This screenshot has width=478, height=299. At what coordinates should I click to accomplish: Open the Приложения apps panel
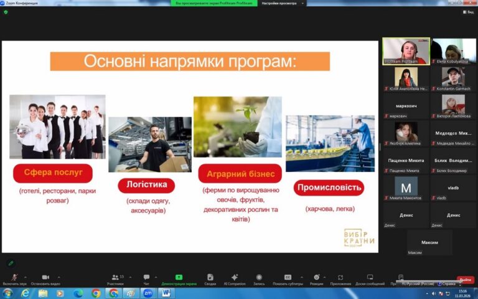[x=340, y=278]
